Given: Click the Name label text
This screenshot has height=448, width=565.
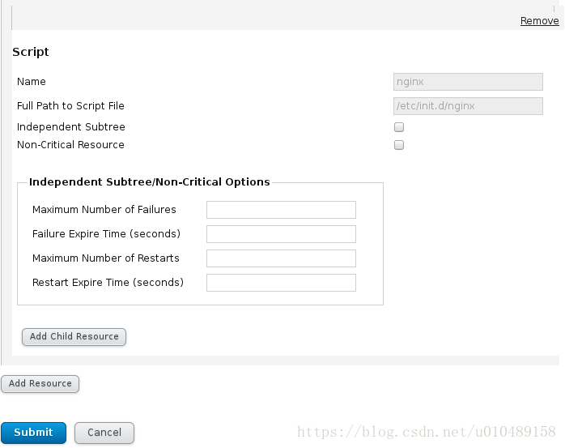Looking at the screenshot, I should 32,82.
